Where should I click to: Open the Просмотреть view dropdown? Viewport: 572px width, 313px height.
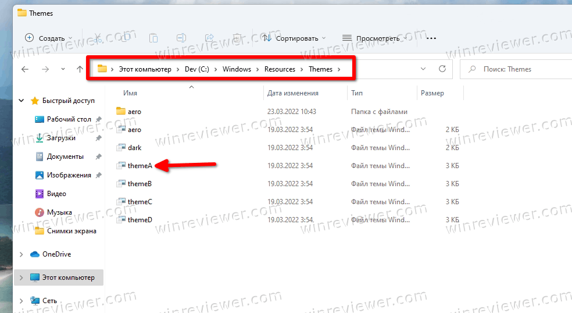(x=376, y=38)
